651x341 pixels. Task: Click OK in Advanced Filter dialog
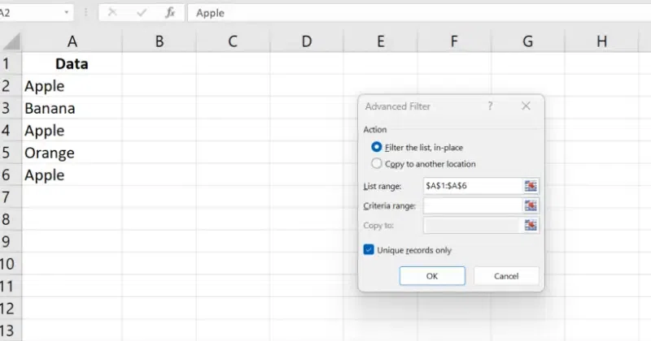click(432, 276)
